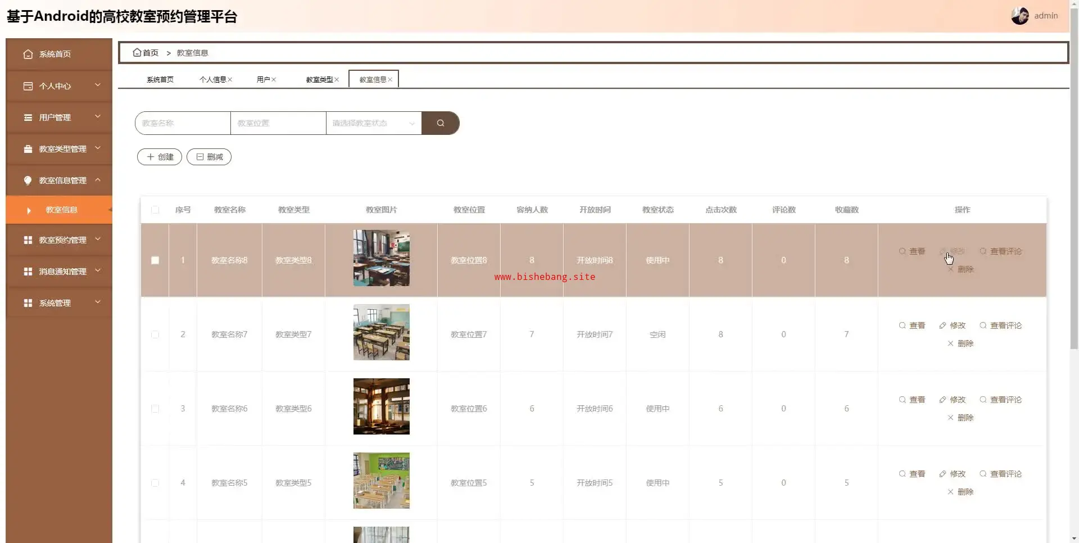The image size is (1079, 543).
Task: Click the home icon in breadcrumb
Action: [137, 52]
